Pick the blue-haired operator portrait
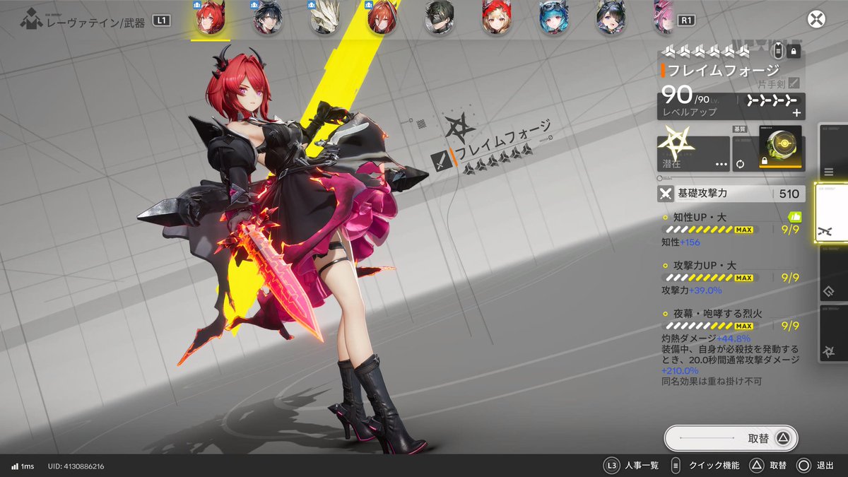The height and width of the screenshot is (477, 848). [553, 18]
